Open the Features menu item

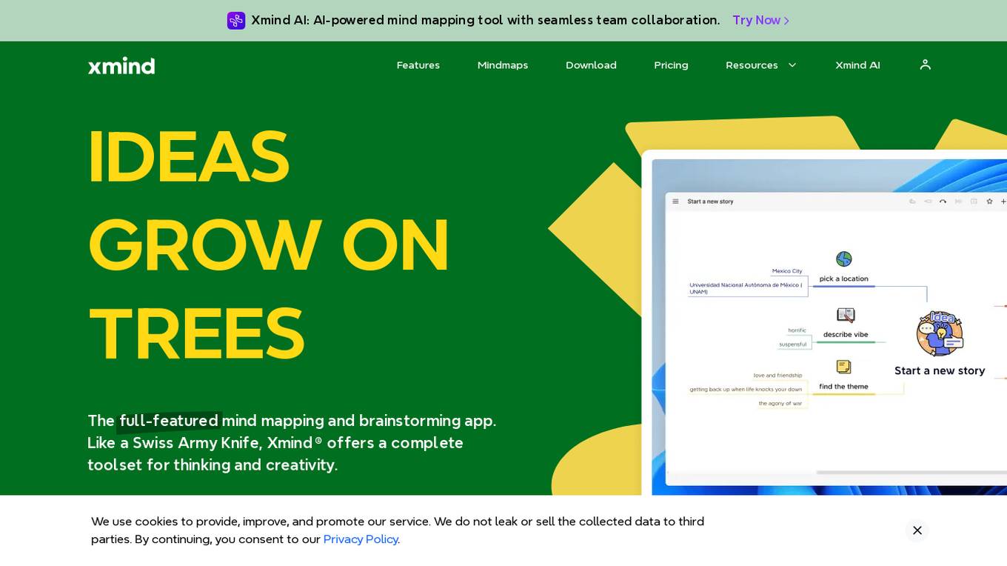pyautogui.click(x=418, y=65)
